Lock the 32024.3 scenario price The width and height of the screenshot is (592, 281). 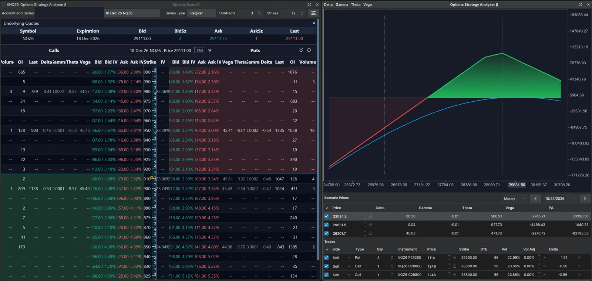click(x=370, y=216)
